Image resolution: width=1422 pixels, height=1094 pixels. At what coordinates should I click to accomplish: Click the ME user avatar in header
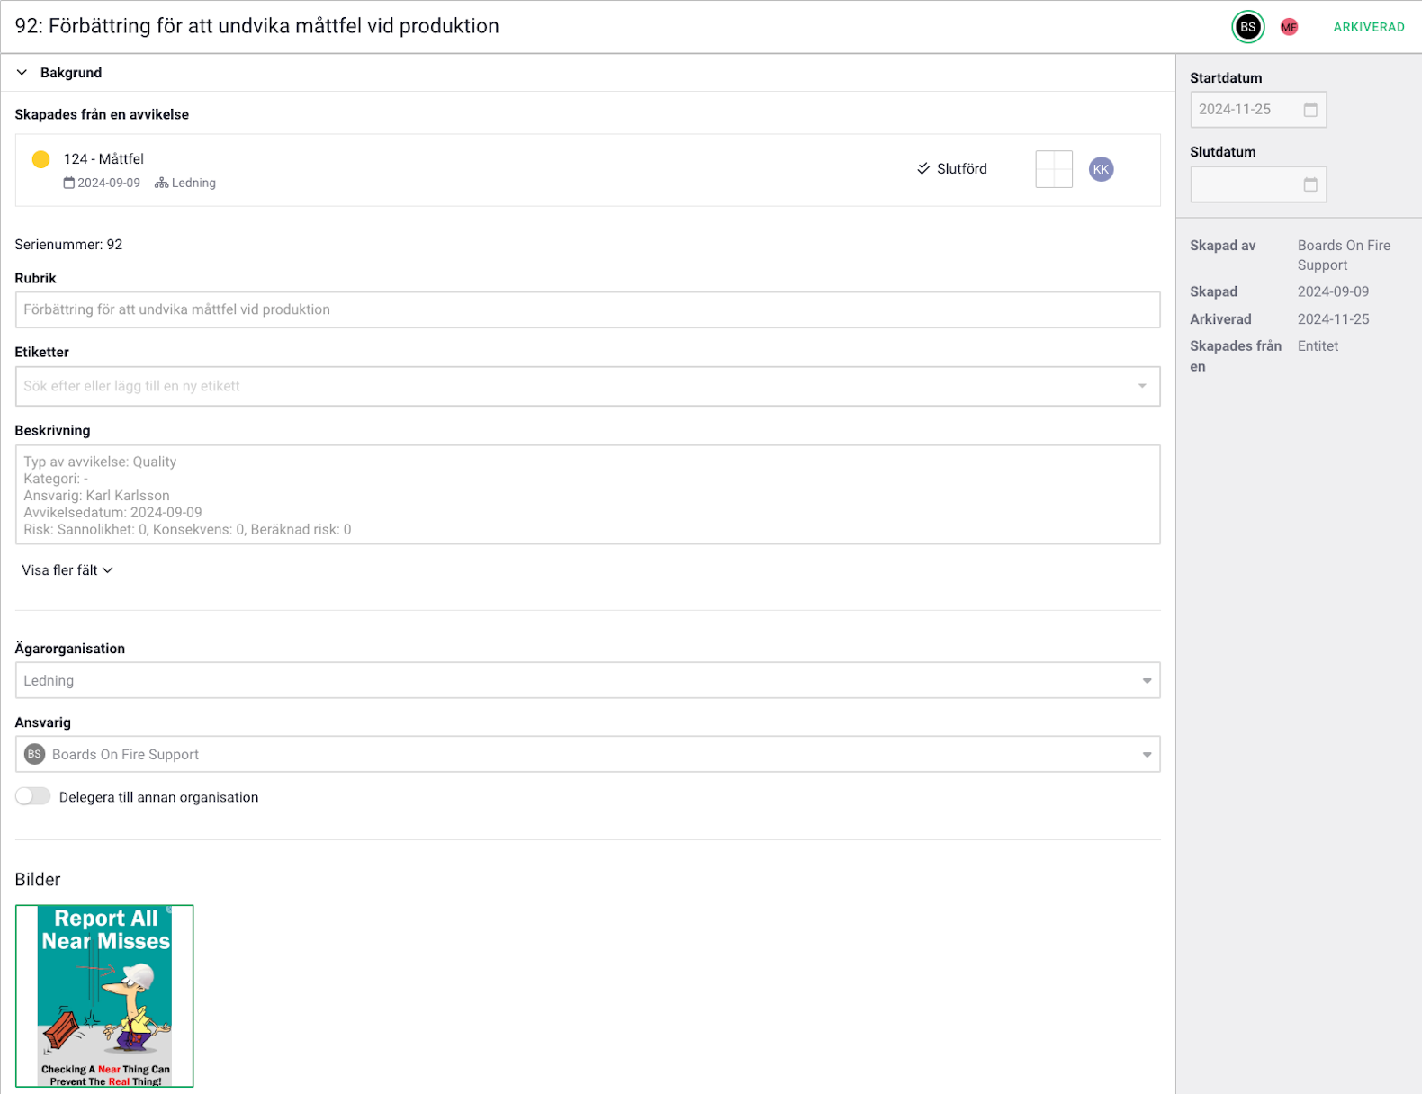(1289, 27)
